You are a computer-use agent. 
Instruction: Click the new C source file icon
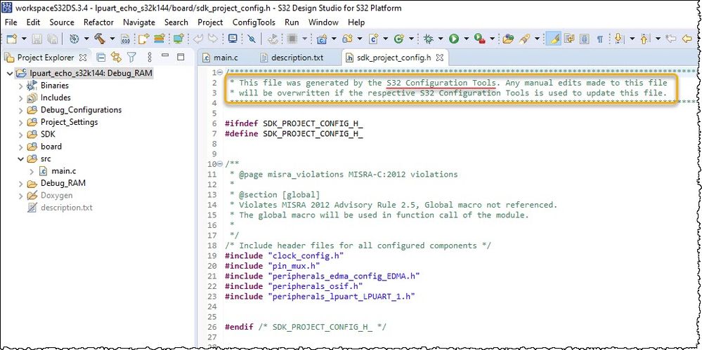(373, 39)
